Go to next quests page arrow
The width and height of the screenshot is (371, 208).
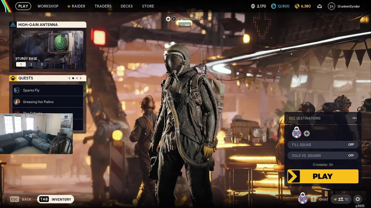pyautogui.click(x=81, y=78)
